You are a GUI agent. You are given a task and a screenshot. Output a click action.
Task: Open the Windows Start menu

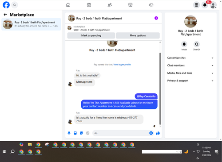(x=4, y=151)
